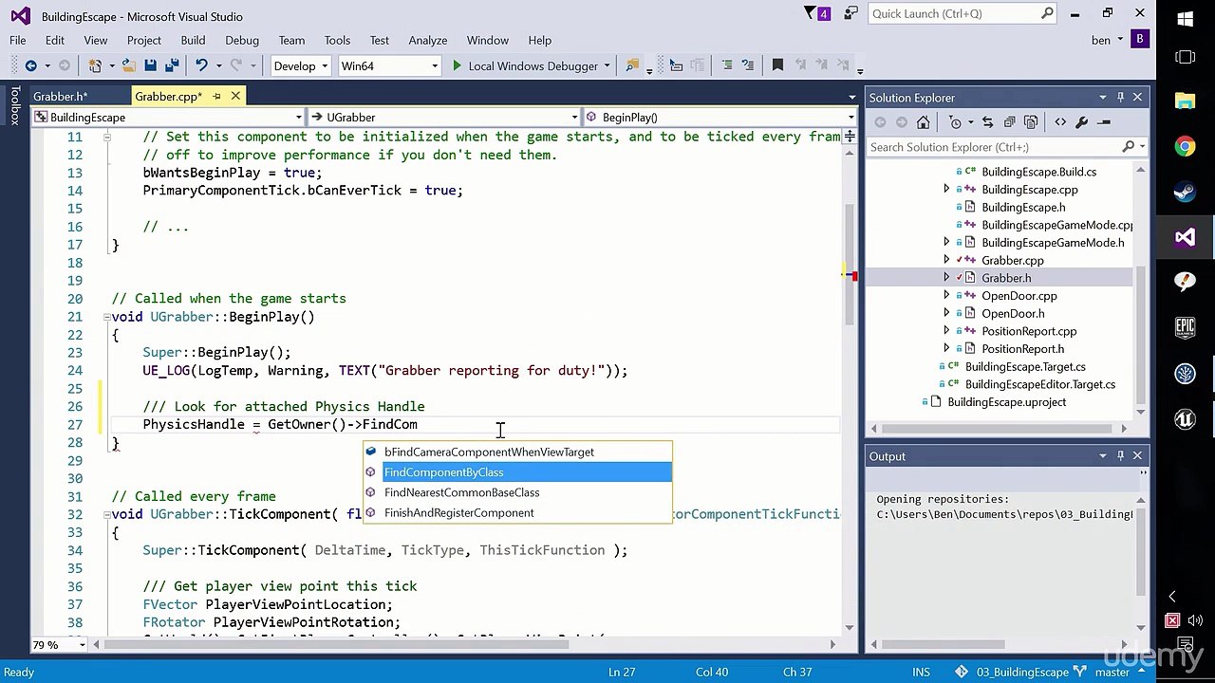Viewport: 1215px width, 683px height.
Task: Click the Uncomment Selected Lines icon
Action: [749, 65]
